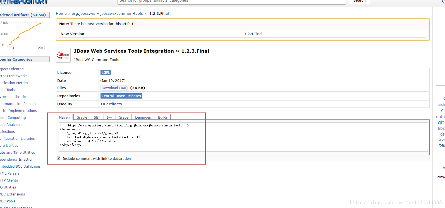The height and width of the screenshot is (208, 445).
Task: Click Download (JAR) link
Action: point(114,88)
